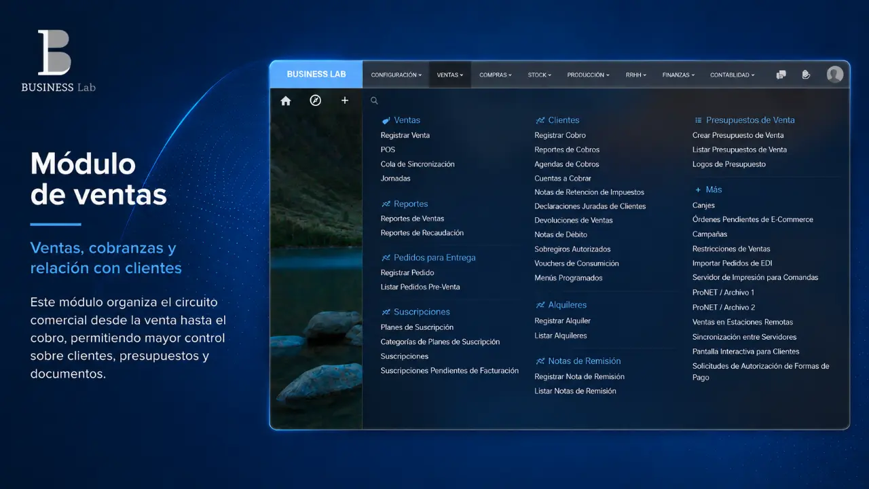Open Pantalla Interactiva para Clientes
869x489 pixels.
746,351
